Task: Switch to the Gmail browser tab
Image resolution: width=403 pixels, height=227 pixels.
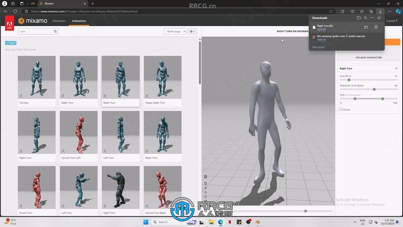Action: tap(33, 3)
